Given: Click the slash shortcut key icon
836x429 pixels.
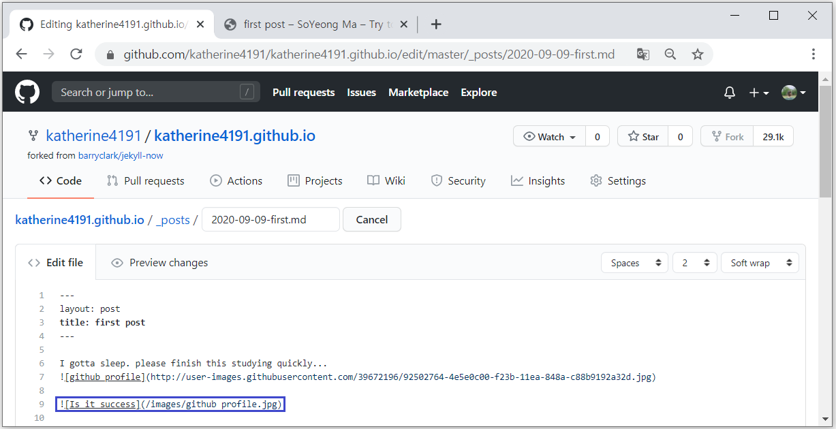Looking at the screenshot, I should 247,92.
